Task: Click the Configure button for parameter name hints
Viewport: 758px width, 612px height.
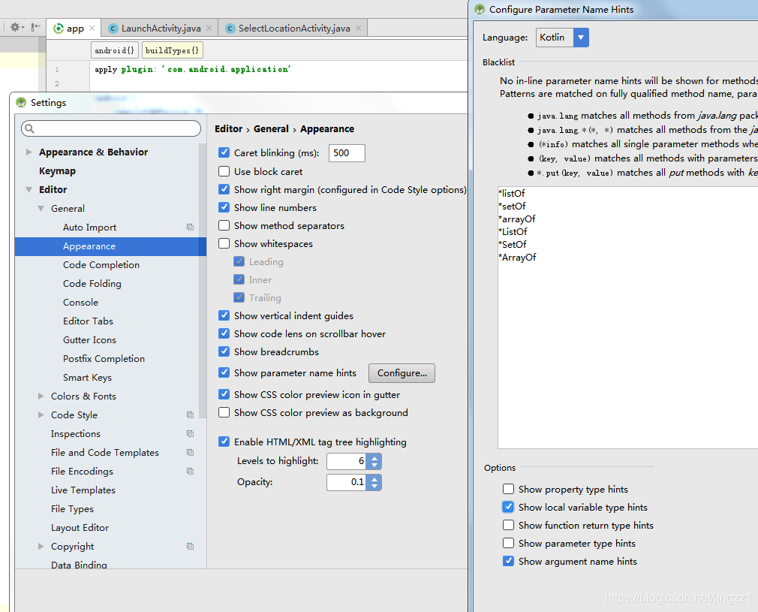Action: (x=401, y=372)
